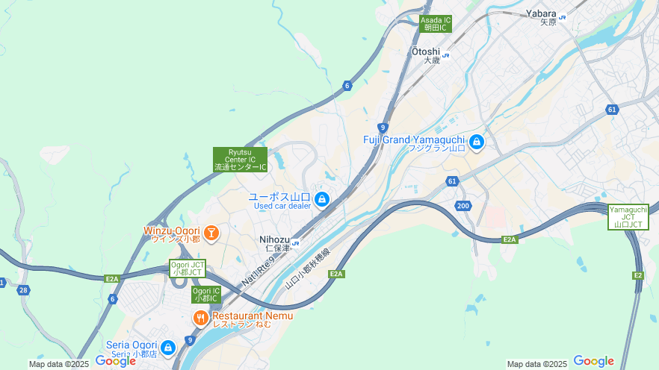Click the Route 200 shield marker

[x=462, y=206]
